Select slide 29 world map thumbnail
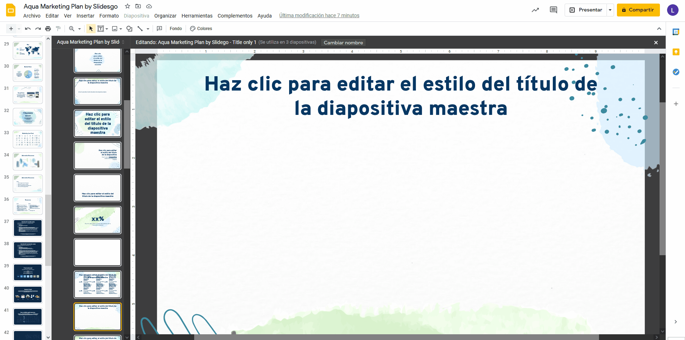 click(28, 50)
